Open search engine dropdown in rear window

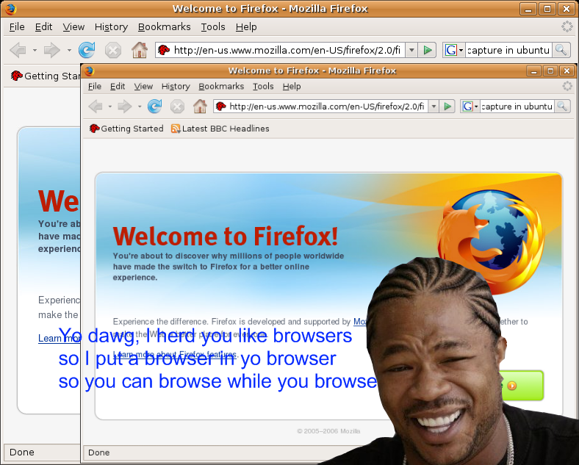(461, 50)
